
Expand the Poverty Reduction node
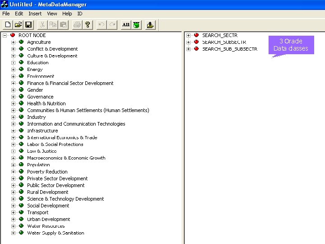coord(13,172)
